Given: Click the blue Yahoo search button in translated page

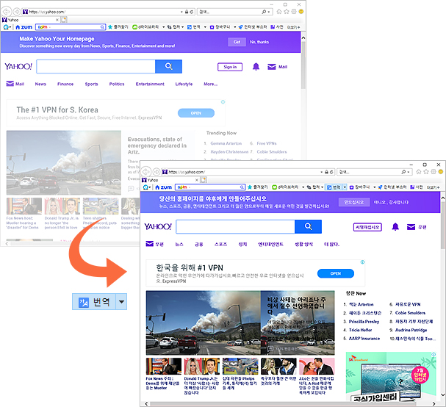Looking at the screenshot, I should 308,226.
